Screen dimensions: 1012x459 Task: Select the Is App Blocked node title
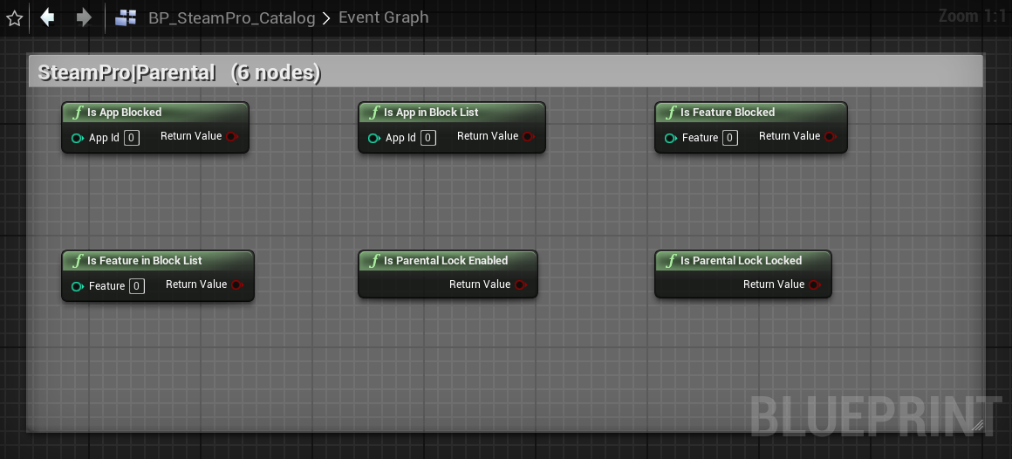(x=124, y=113)
